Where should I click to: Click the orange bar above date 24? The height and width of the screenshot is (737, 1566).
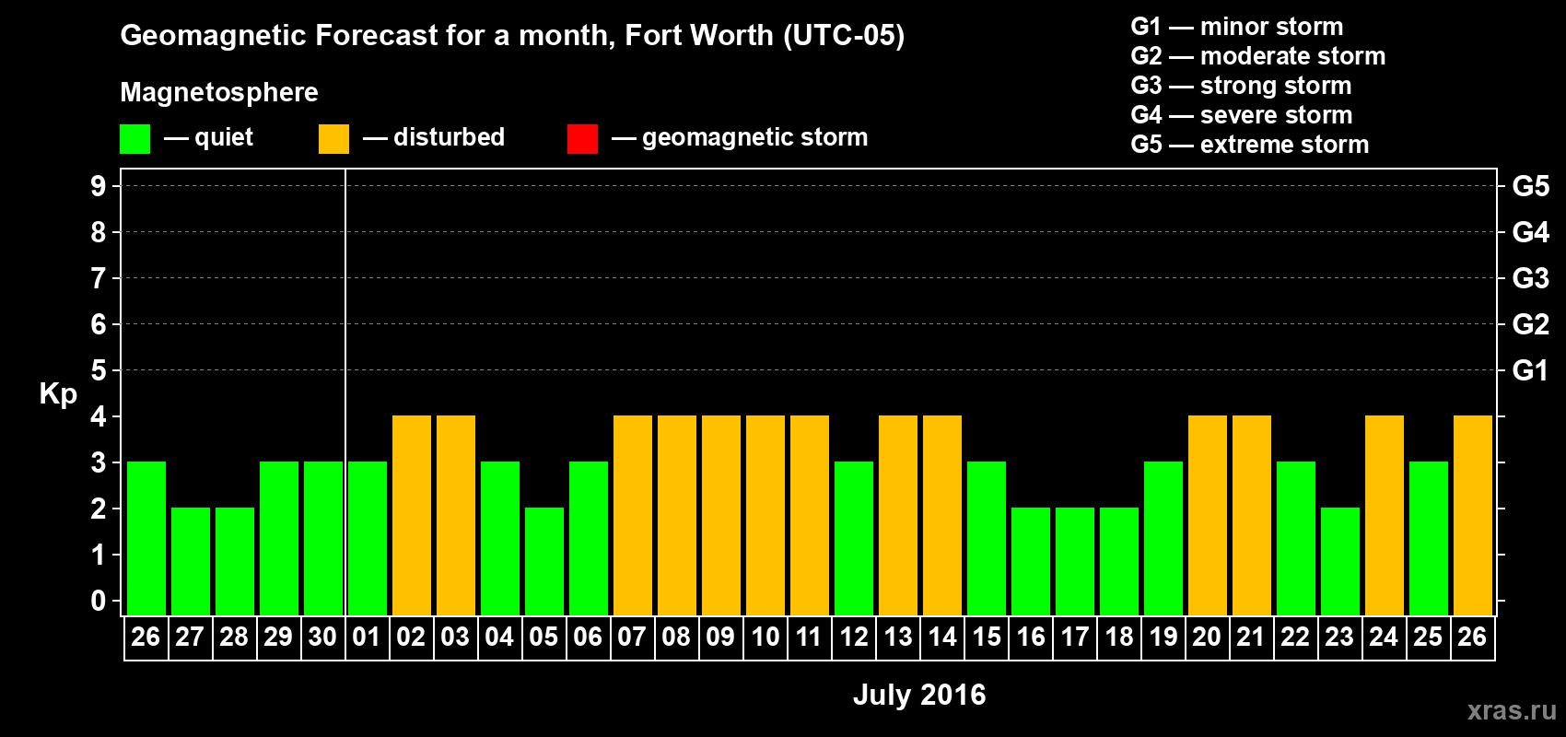1385,516
